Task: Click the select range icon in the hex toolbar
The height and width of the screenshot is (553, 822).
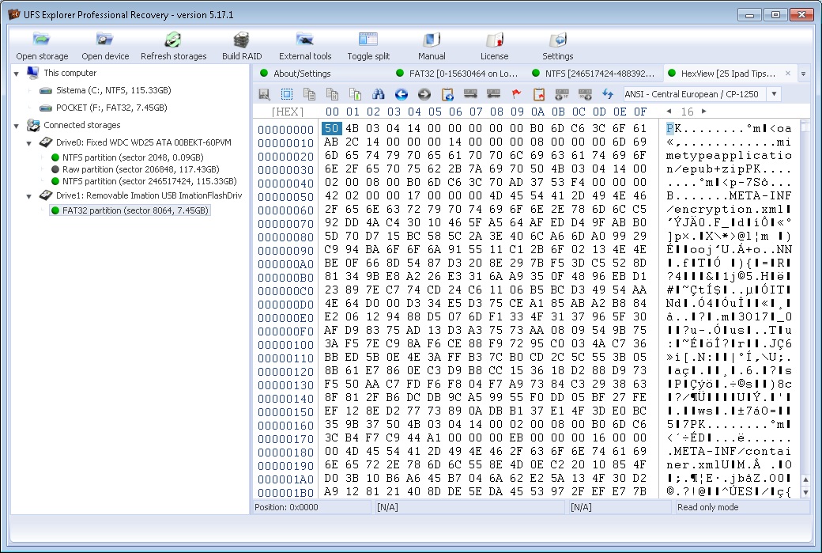Action: click(287, 94)
